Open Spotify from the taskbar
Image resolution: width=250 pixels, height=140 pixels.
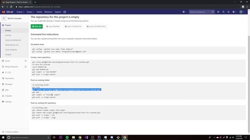(x=67, y=137)
